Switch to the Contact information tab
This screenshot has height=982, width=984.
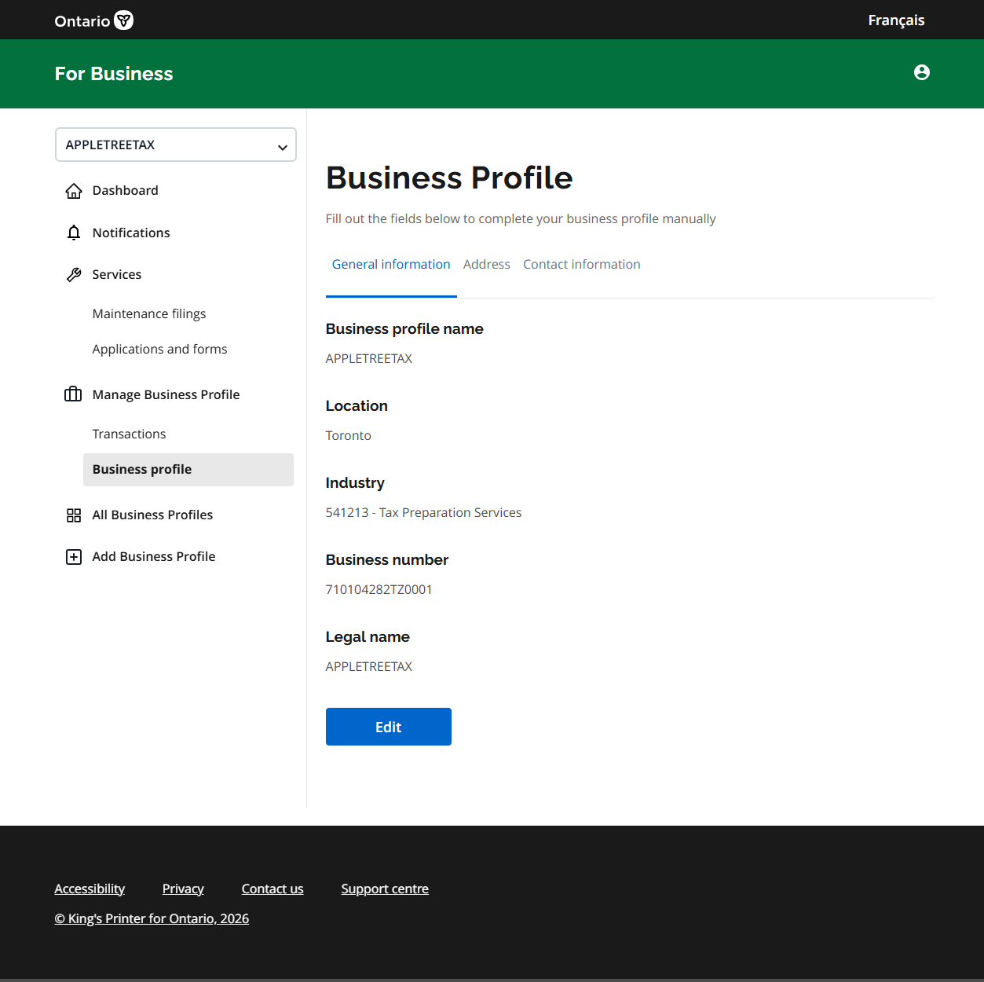point(581,265)
